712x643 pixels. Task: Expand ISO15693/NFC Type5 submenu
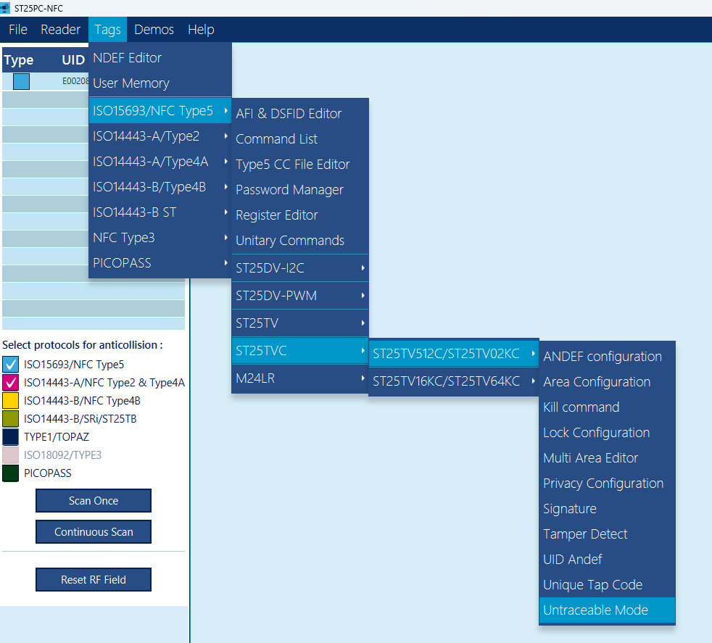click(x=160, y=110)
